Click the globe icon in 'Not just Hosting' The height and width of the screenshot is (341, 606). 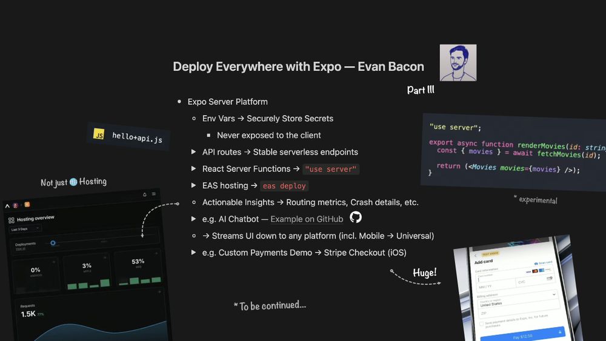(x=73, y=182)
